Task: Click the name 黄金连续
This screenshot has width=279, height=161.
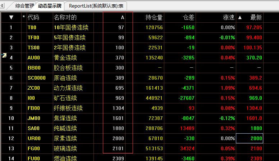Action: tap(65, 58)
